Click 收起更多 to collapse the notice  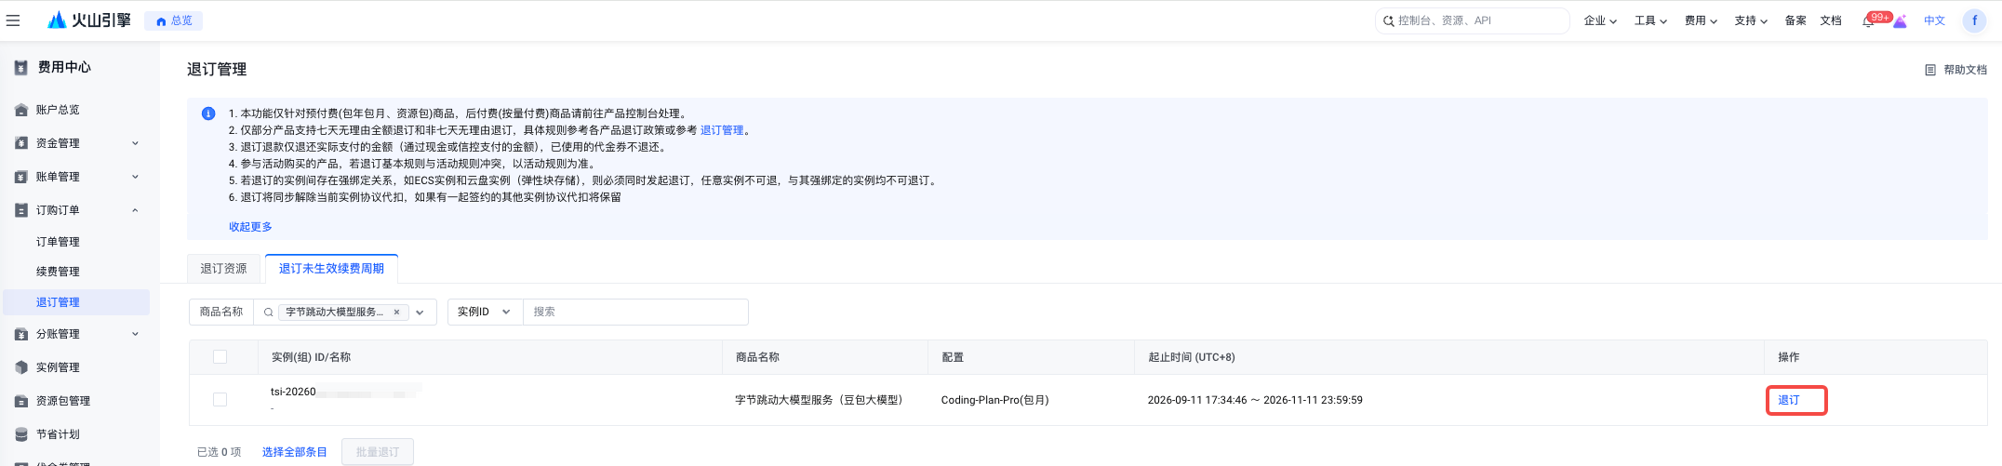(250, 227)
